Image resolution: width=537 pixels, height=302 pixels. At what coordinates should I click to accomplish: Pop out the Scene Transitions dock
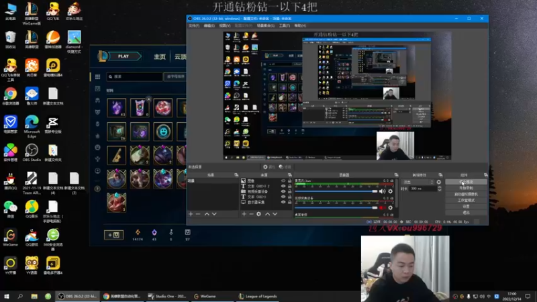(440, 175)
